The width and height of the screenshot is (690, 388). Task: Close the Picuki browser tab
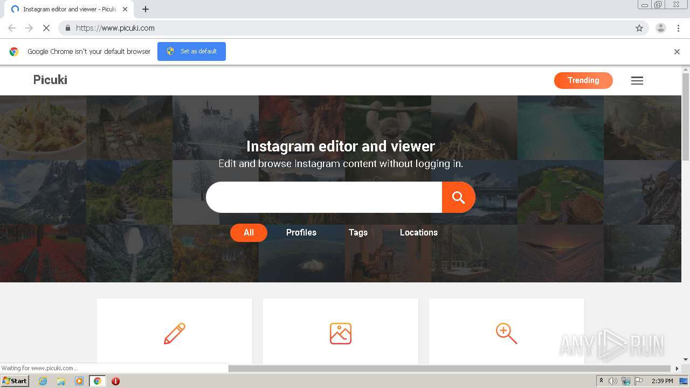click(125, 9)
